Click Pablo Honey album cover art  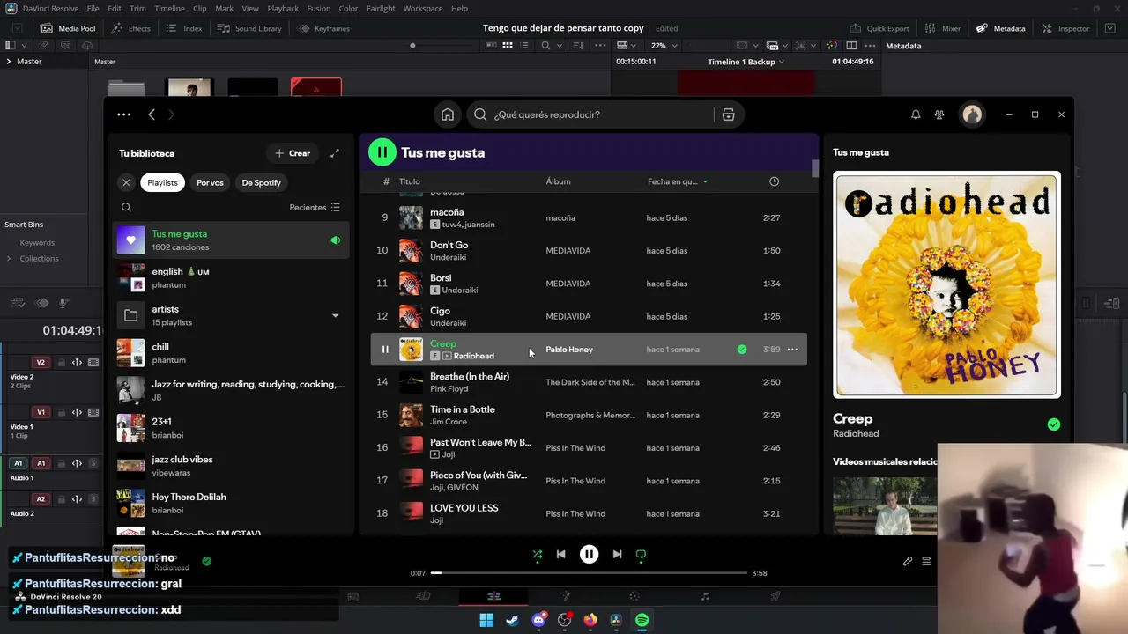click(947, 284)
